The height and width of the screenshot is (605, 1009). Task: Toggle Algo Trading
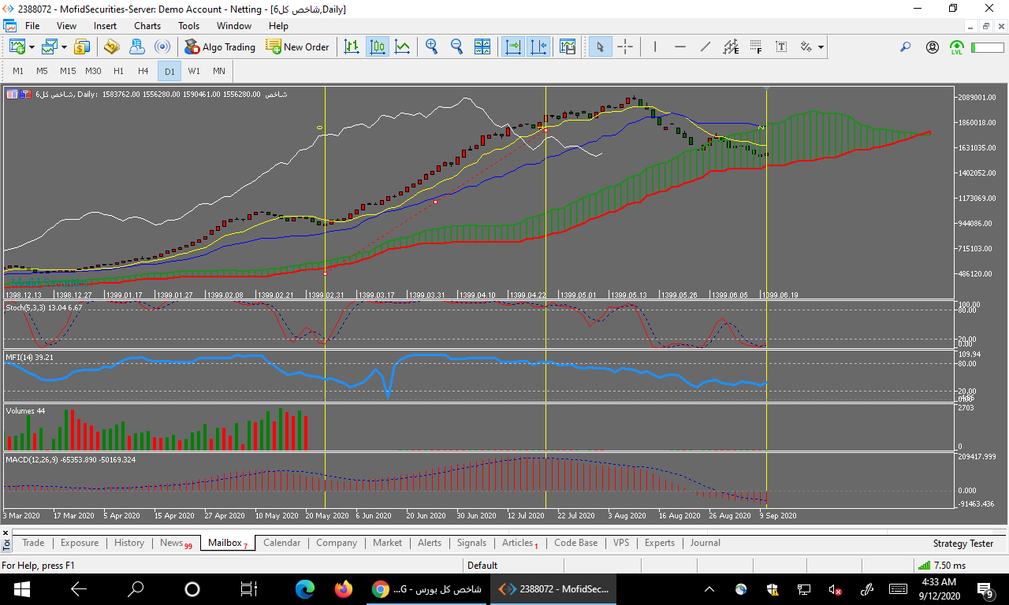(220, 47)
